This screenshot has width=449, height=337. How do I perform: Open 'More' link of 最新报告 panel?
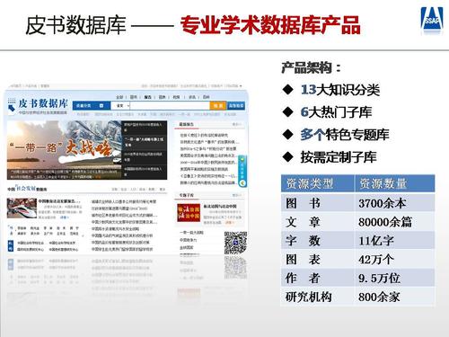click(236, 124)
